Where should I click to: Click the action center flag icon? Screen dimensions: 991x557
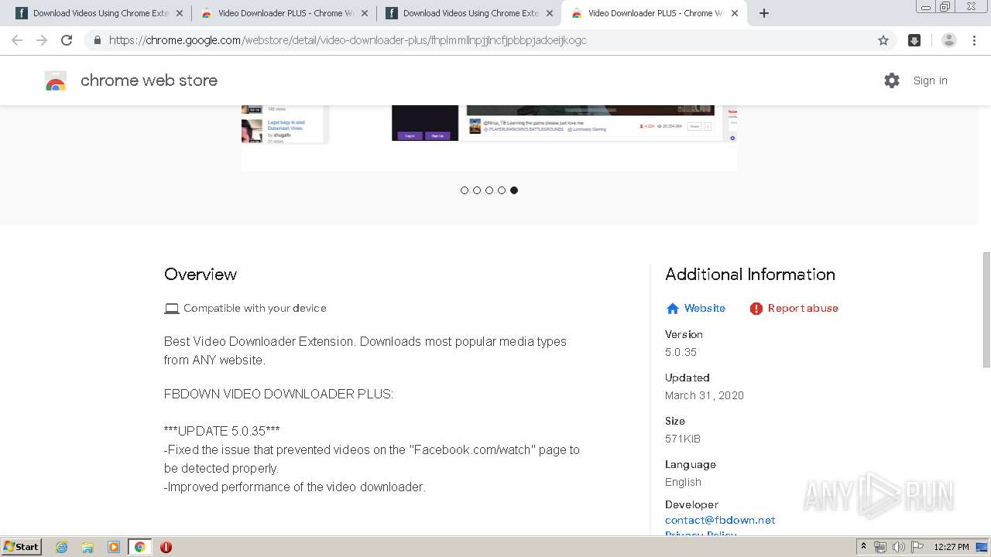917,547
